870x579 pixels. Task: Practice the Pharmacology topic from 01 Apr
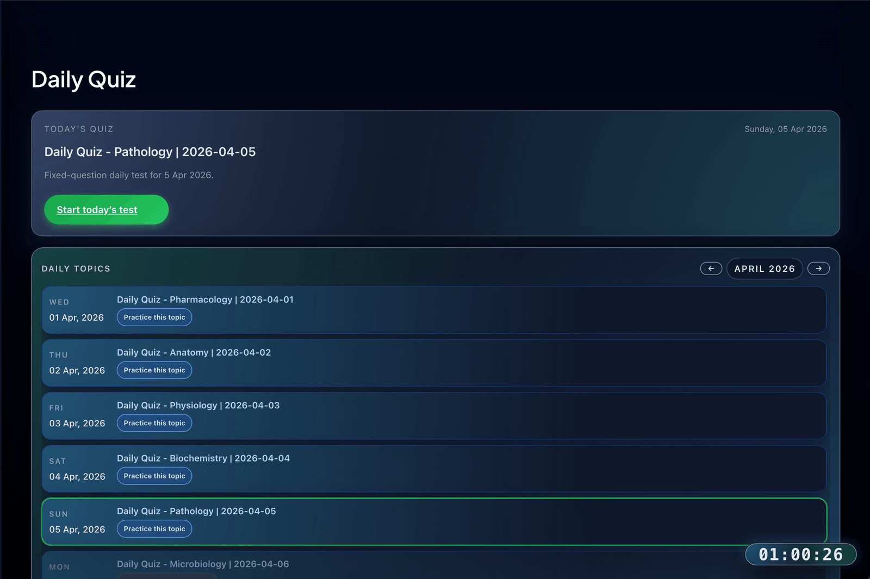click(154, 317)
